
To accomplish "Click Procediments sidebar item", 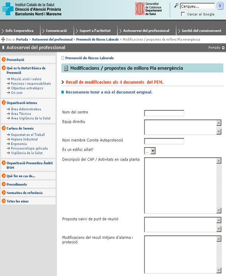I will (17, 184).
